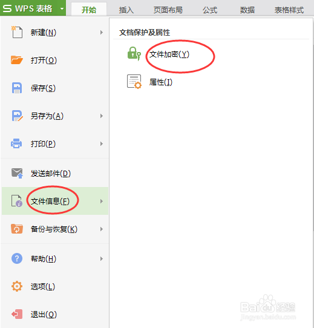Click the blue floppy save icon
Viewport: 314px width, 328px height.
pyautogui.click(x=17, y=88)
